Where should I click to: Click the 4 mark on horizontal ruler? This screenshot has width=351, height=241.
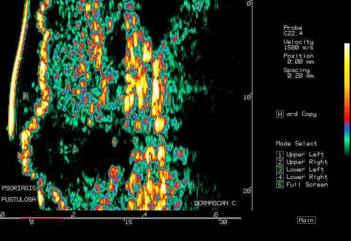pyautogui.click(x=145, y=215)
